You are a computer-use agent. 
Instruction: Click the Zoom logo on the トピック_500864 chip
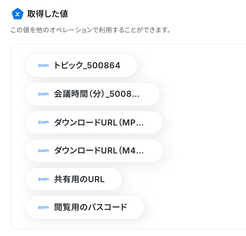pos(43,65)
